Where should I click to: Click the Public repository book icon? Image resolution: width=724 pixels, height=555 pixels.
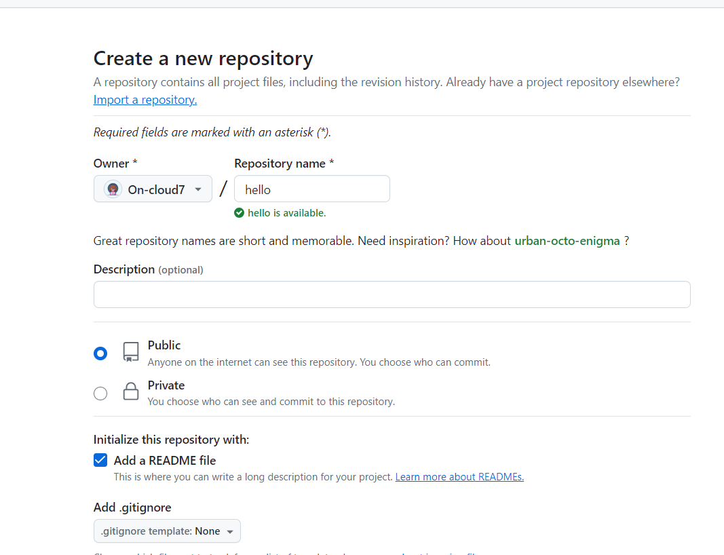tap(131, 351)
